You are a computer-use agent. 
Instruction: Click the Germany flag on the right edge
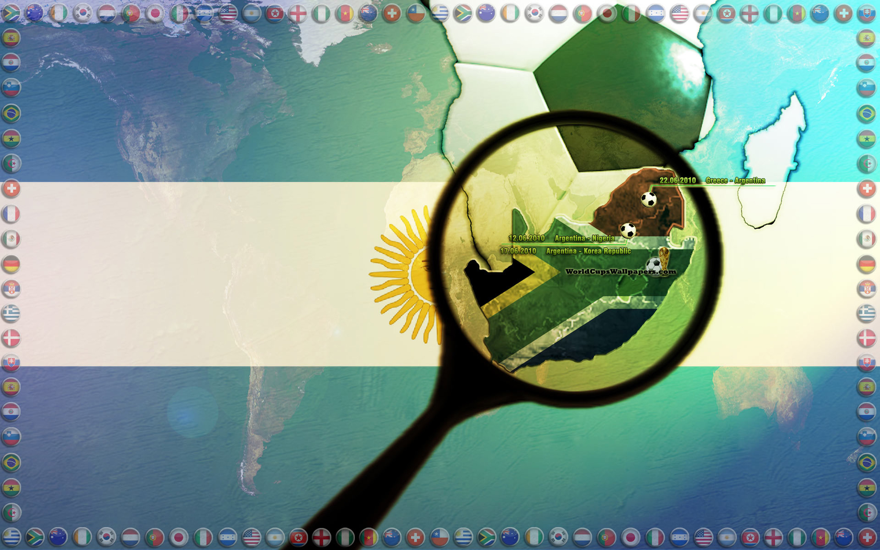point(867,264)
